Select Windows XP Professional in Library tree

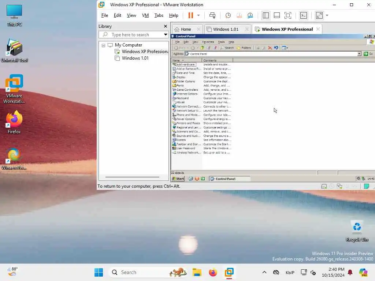(142, 52)
